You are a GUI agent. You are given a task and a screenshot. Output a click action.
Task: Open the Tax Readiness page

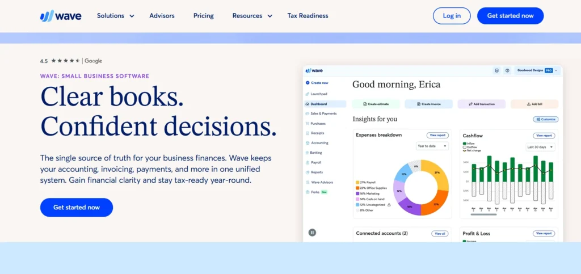point(308,16)
